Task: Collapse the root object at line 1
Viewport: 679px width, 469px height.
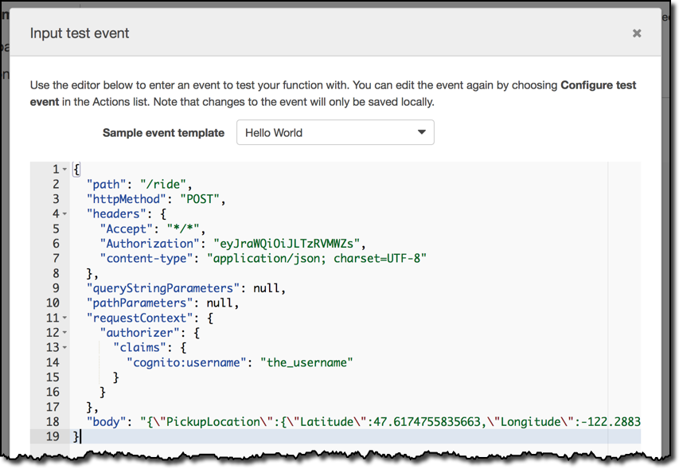Action: 64,170
